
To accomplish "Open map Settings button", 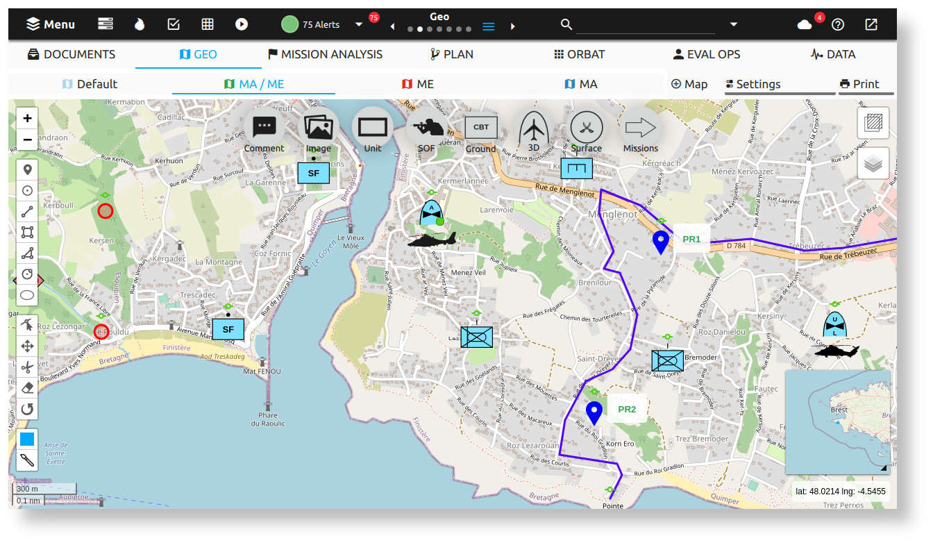I will click(x=753, y=84).
